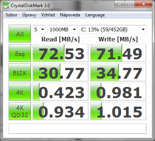The height and width of the screenshot is (141, 155).
Task: Open the Úpravy menu
Action: click(x=29, y=15)
